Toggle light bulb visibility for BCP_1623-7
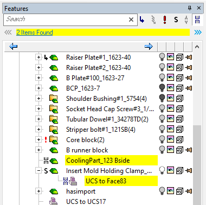The height and width of the screenshot is (205, 206). [162, 88]
